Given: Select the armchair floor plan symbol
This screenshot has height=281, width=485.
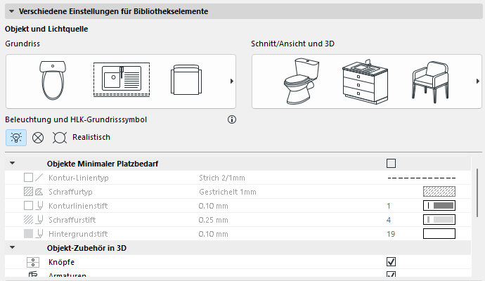Looking at the screenshot, I should coord(187,81).
